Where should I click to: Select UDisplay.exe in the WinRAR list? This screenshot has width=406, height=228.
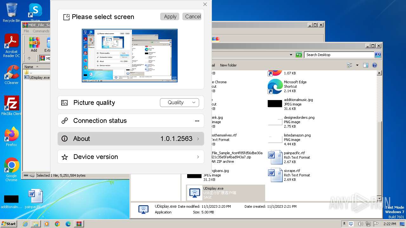(37, 77)
